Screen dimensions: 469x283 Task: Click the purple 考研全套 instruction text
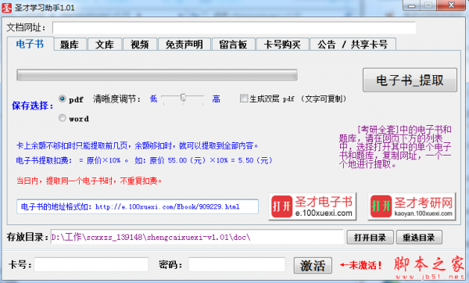(x=395, y=147)
